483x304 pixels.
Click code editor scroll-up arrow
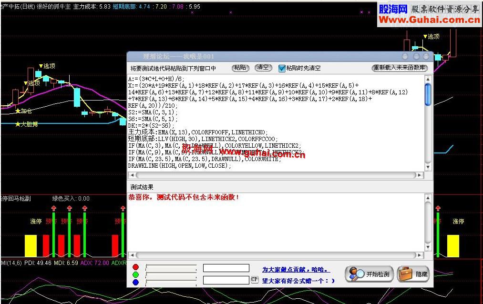tap(428, 79)
